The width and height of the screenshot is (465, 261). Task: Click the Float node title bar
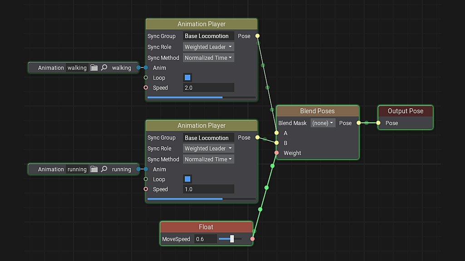206,227
